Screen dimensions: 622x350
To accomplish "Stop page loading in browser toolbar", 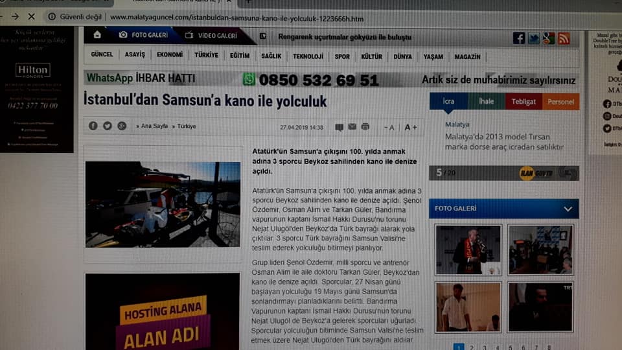I will (x=32, y=16).
